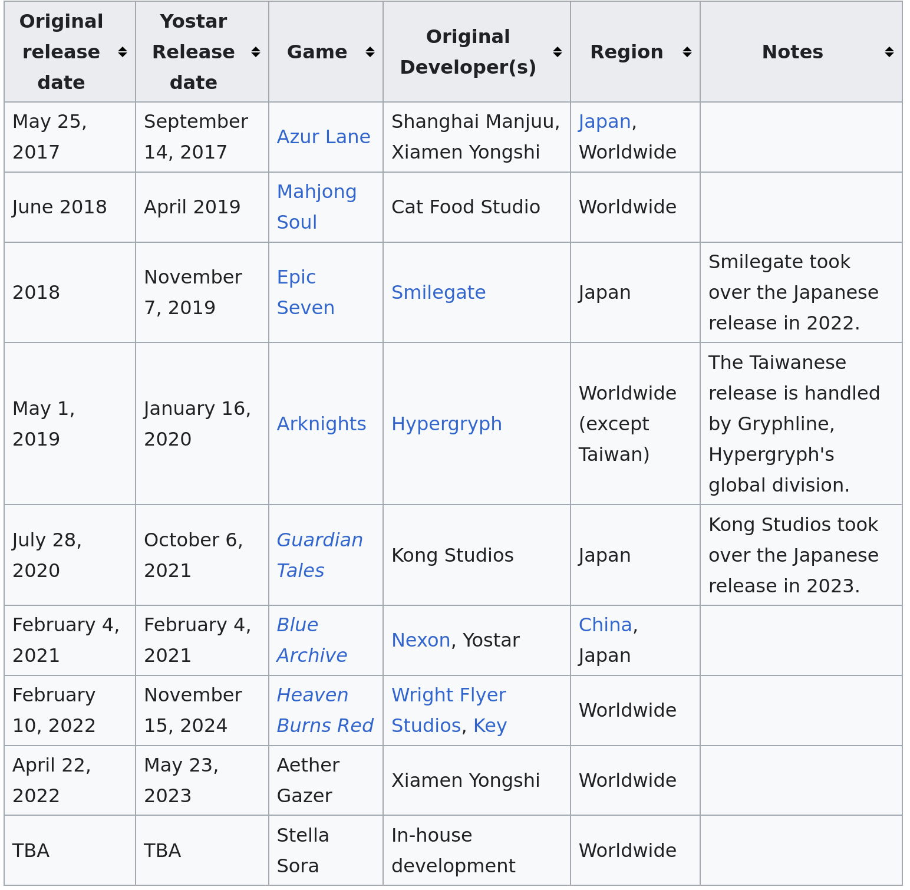Select the 'September 14, 2017' date cell
Screen dimensions: 910x890
pyautogui.click(x=202, y=137)
